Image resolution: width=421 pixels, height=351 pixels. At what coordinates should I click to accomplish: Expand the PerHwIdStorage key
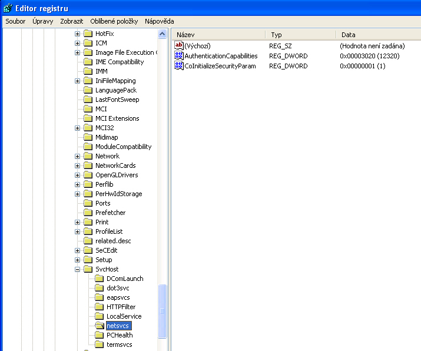[x=77, y=194]
